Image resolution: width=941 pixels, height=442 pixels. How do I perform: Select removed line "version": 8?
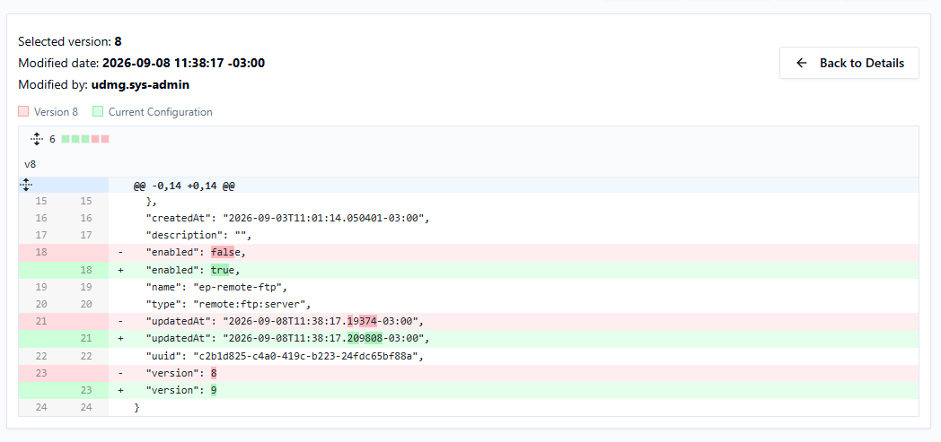469,373
